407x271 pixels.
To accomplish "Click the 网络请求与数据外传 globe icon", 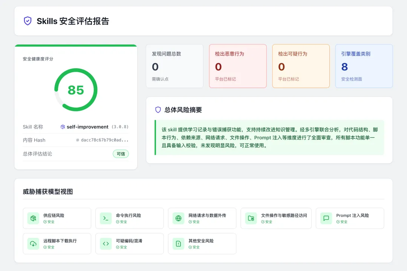I will click(178, 218).
